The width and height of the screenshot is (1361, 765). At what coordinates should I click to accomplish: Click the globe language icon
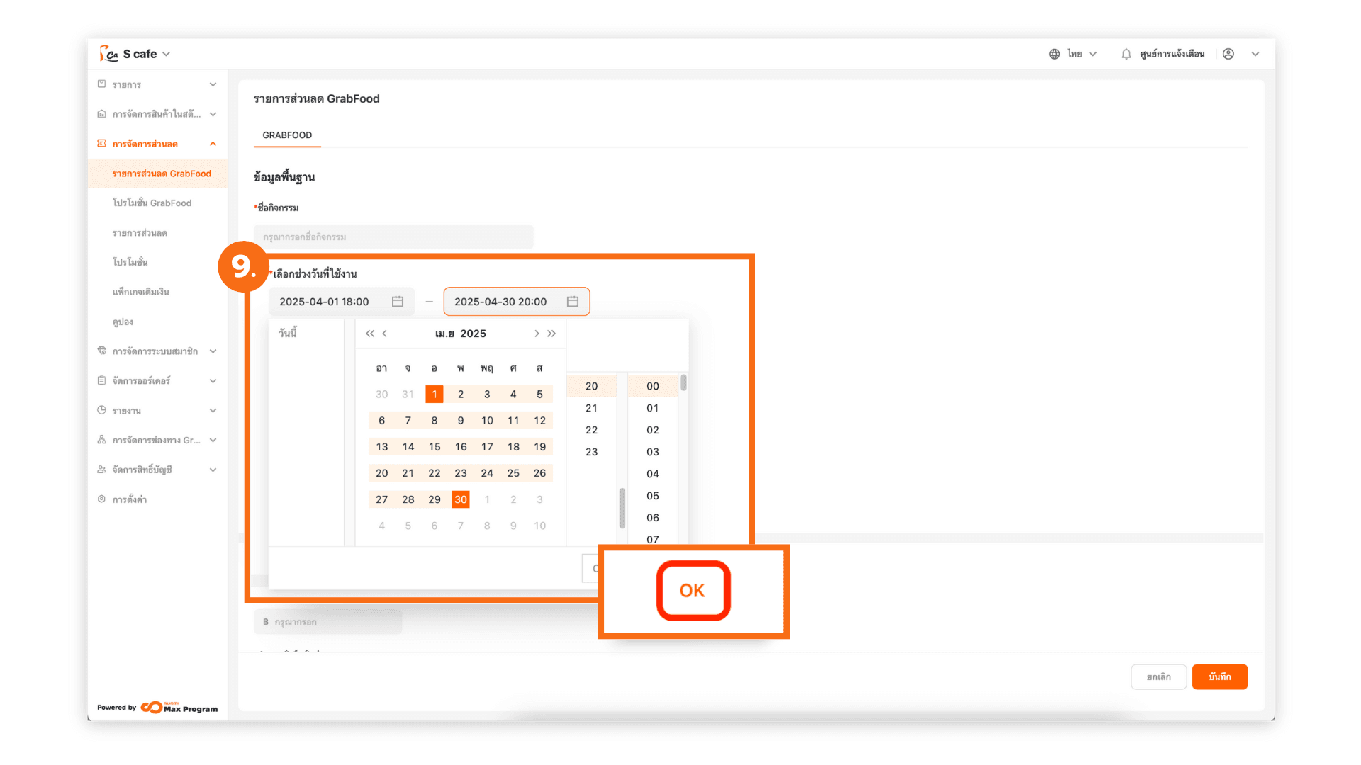coord(1054,54)
